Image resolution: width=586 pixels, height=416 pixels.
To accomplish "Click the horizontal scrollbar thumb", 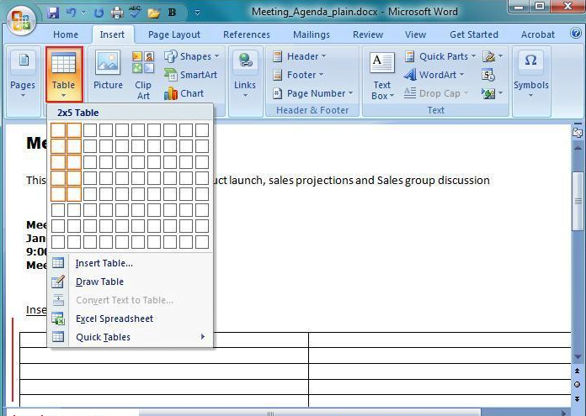I will pos(309,413).
